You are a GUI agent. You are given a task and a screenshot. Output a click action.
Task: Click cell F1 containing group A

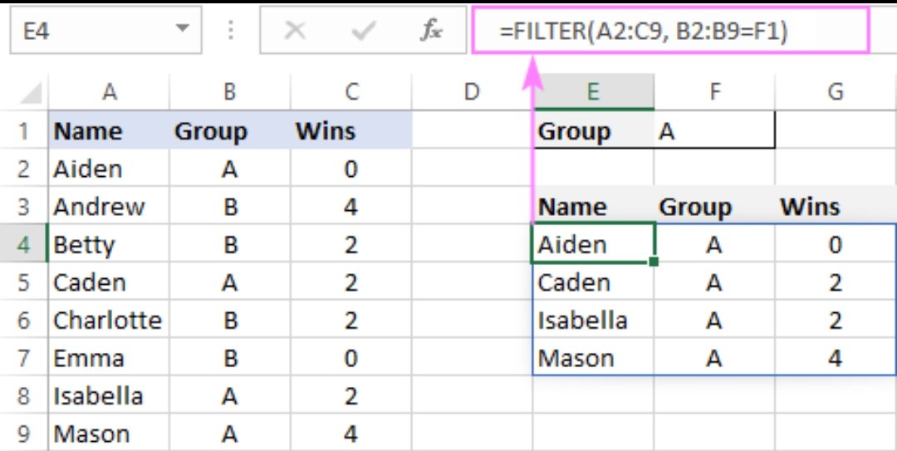714,131
